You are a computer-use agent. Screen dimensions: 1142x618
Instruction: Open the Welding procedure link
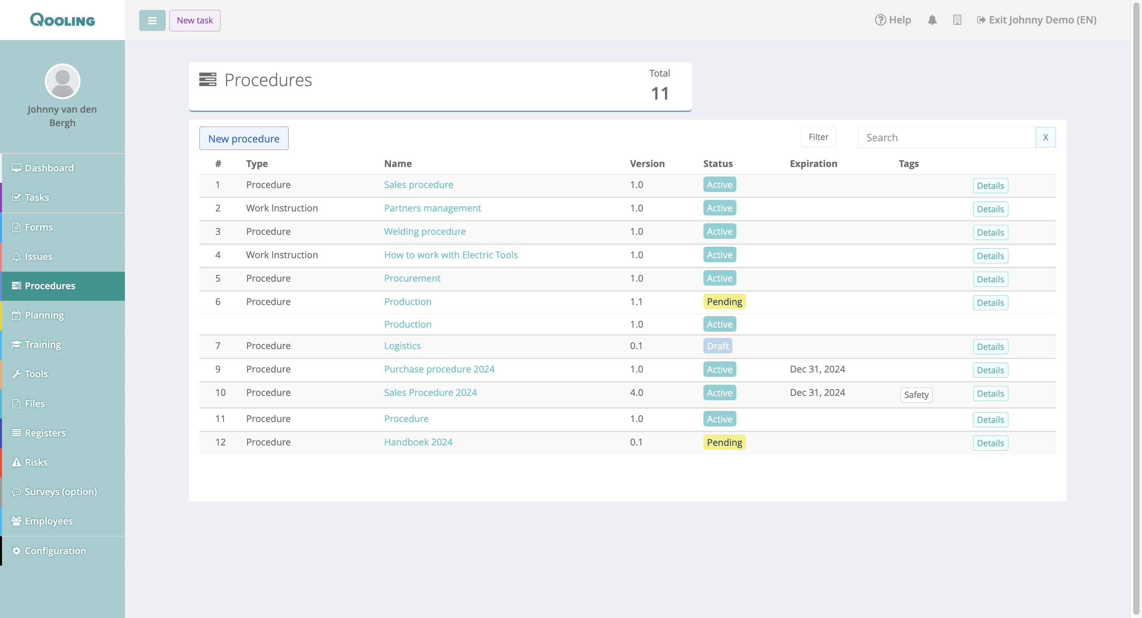coord(424,231)
